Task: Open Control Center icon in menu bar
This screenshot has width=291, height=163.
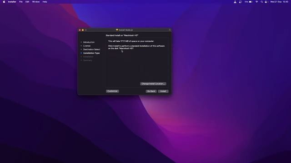Action: [266, 2]
